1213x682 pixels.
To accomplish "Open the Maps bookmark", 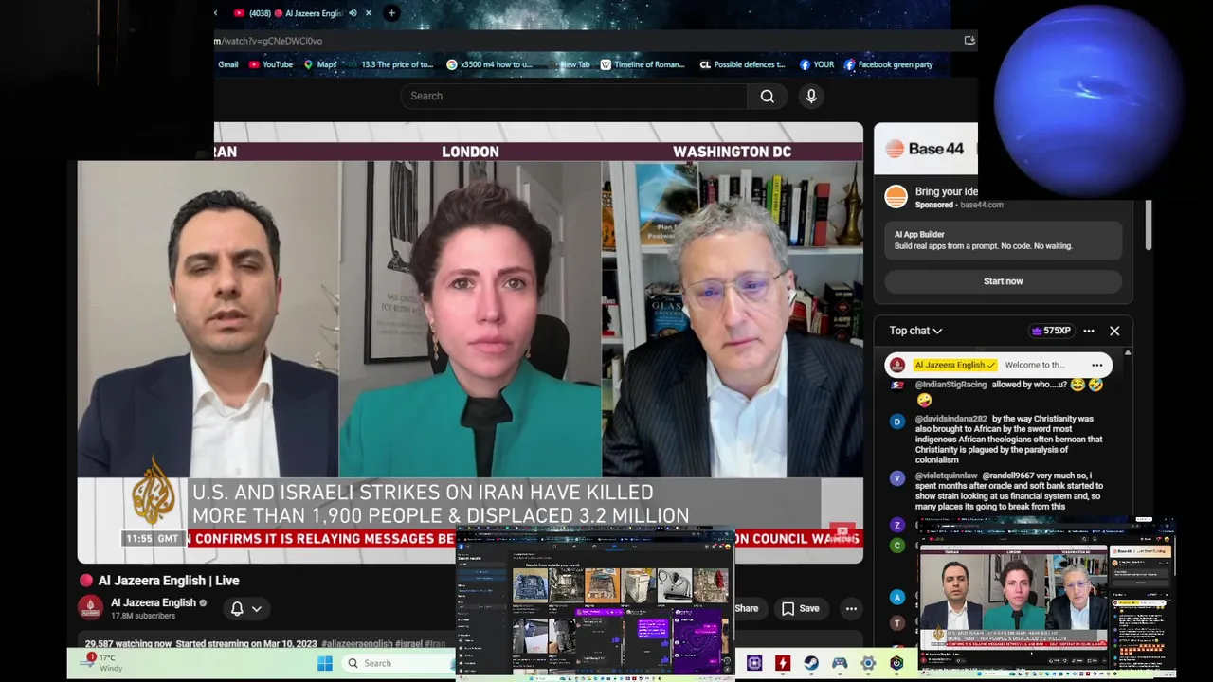I will pos(320,64).
